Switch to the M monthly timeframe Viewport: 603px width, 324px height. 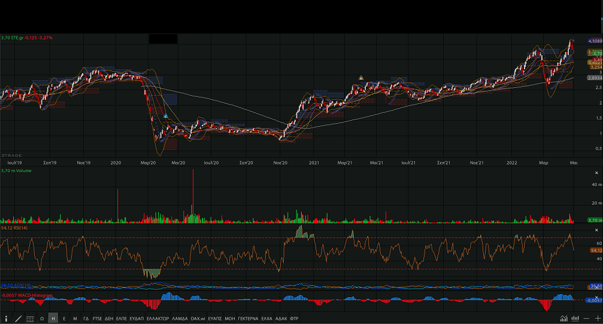[x=75, y=319]
